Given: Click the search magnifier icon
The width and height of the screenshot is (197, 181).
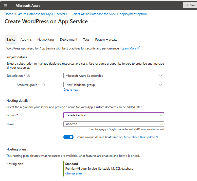Looking at the screenshot, I should [x=186, y=5].
